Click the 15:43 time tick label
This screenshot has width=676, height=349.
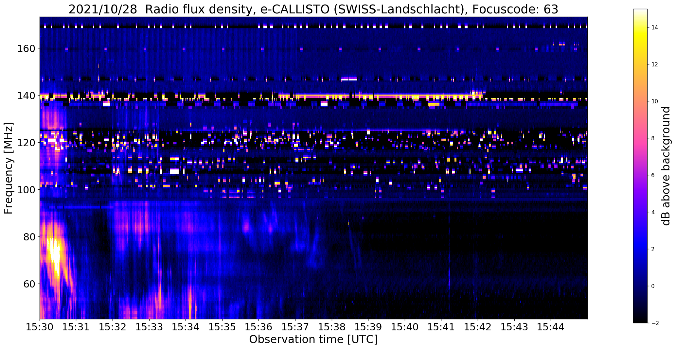pos(514,326)
